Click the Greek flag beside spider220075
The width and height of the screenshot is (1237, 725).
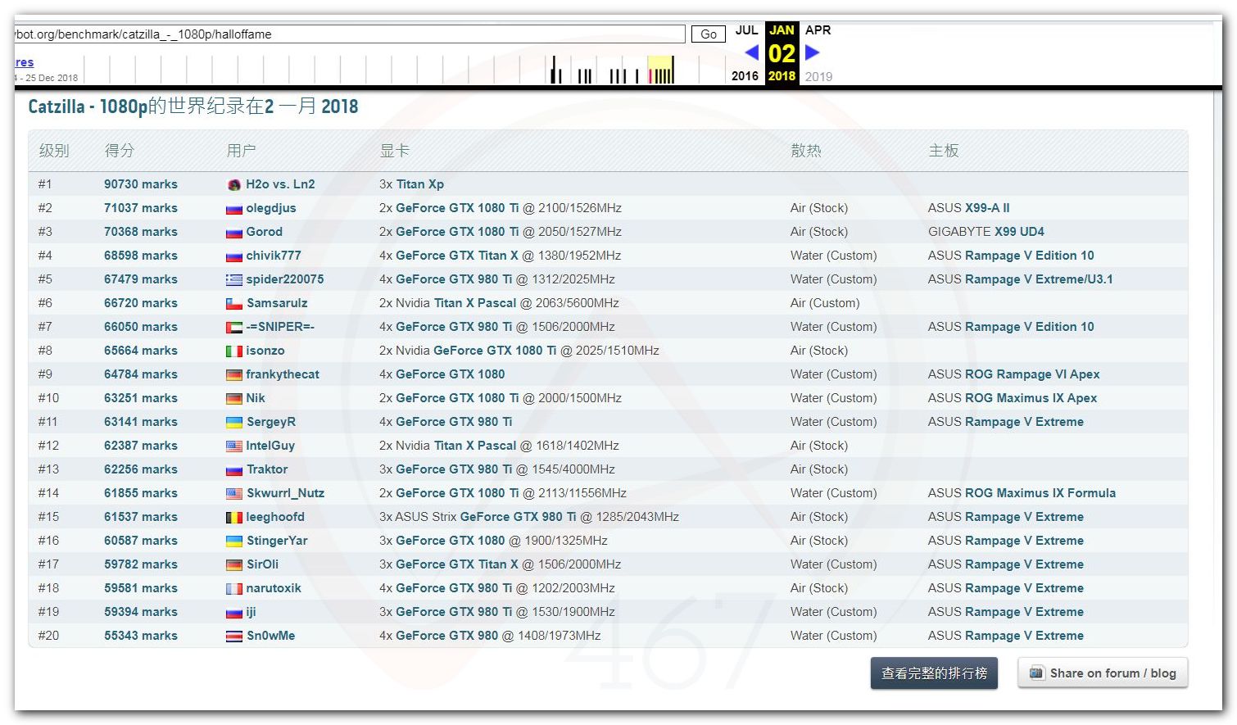tap(234, 280)
